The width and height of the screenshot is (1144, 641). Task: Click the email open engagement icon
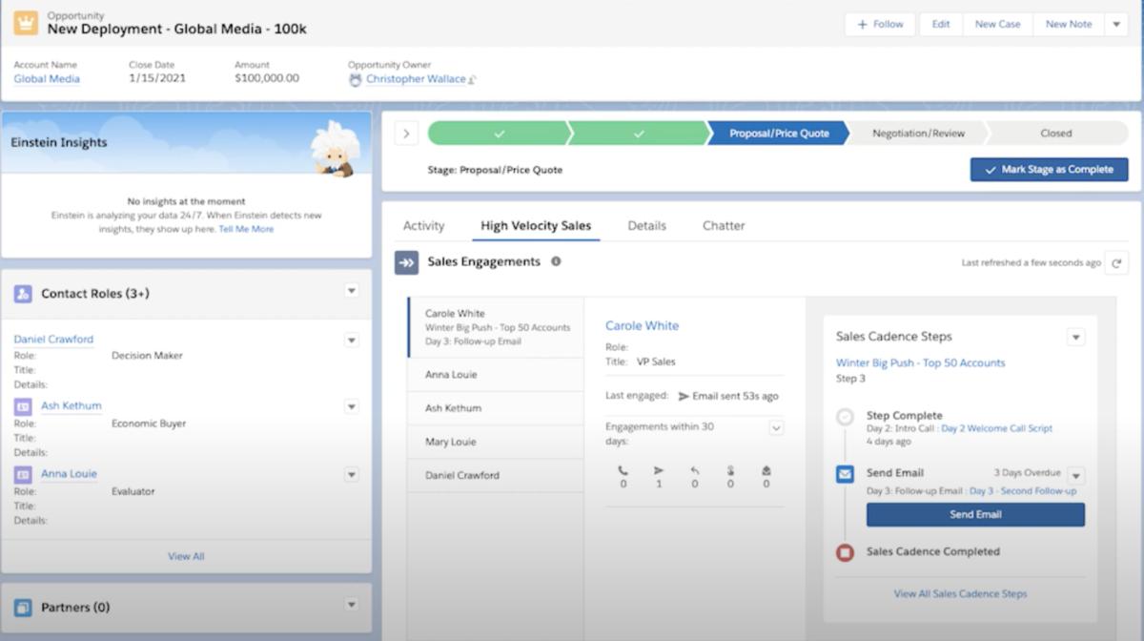(730, 469)
